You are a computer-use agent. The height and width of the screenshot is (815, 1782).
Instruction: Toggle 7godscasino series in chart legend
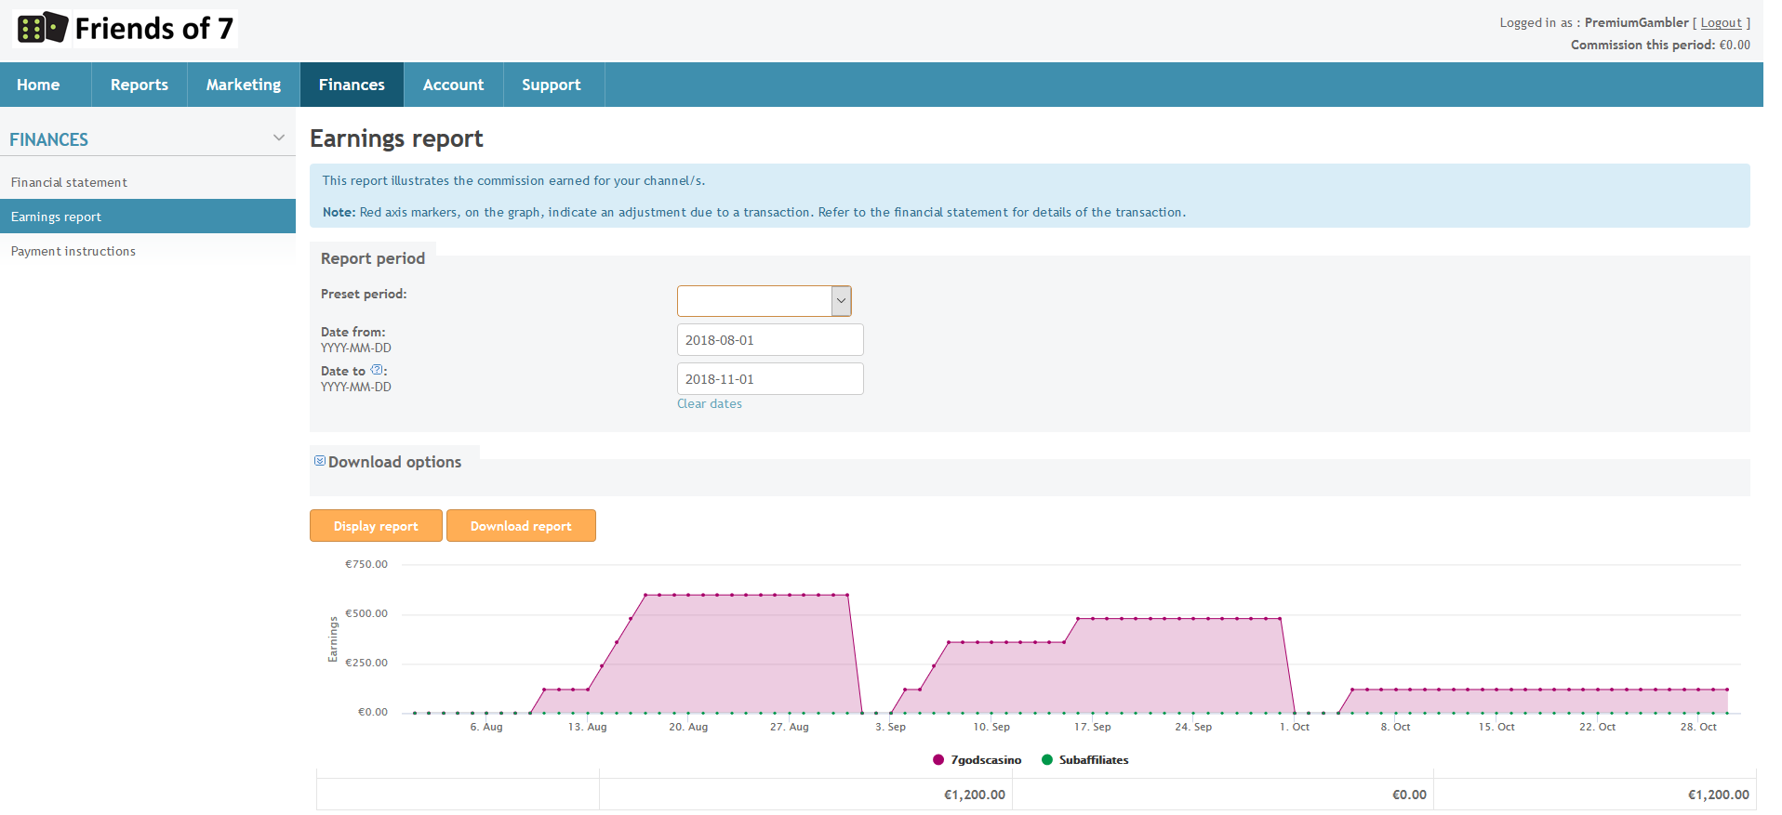[977, 759]
